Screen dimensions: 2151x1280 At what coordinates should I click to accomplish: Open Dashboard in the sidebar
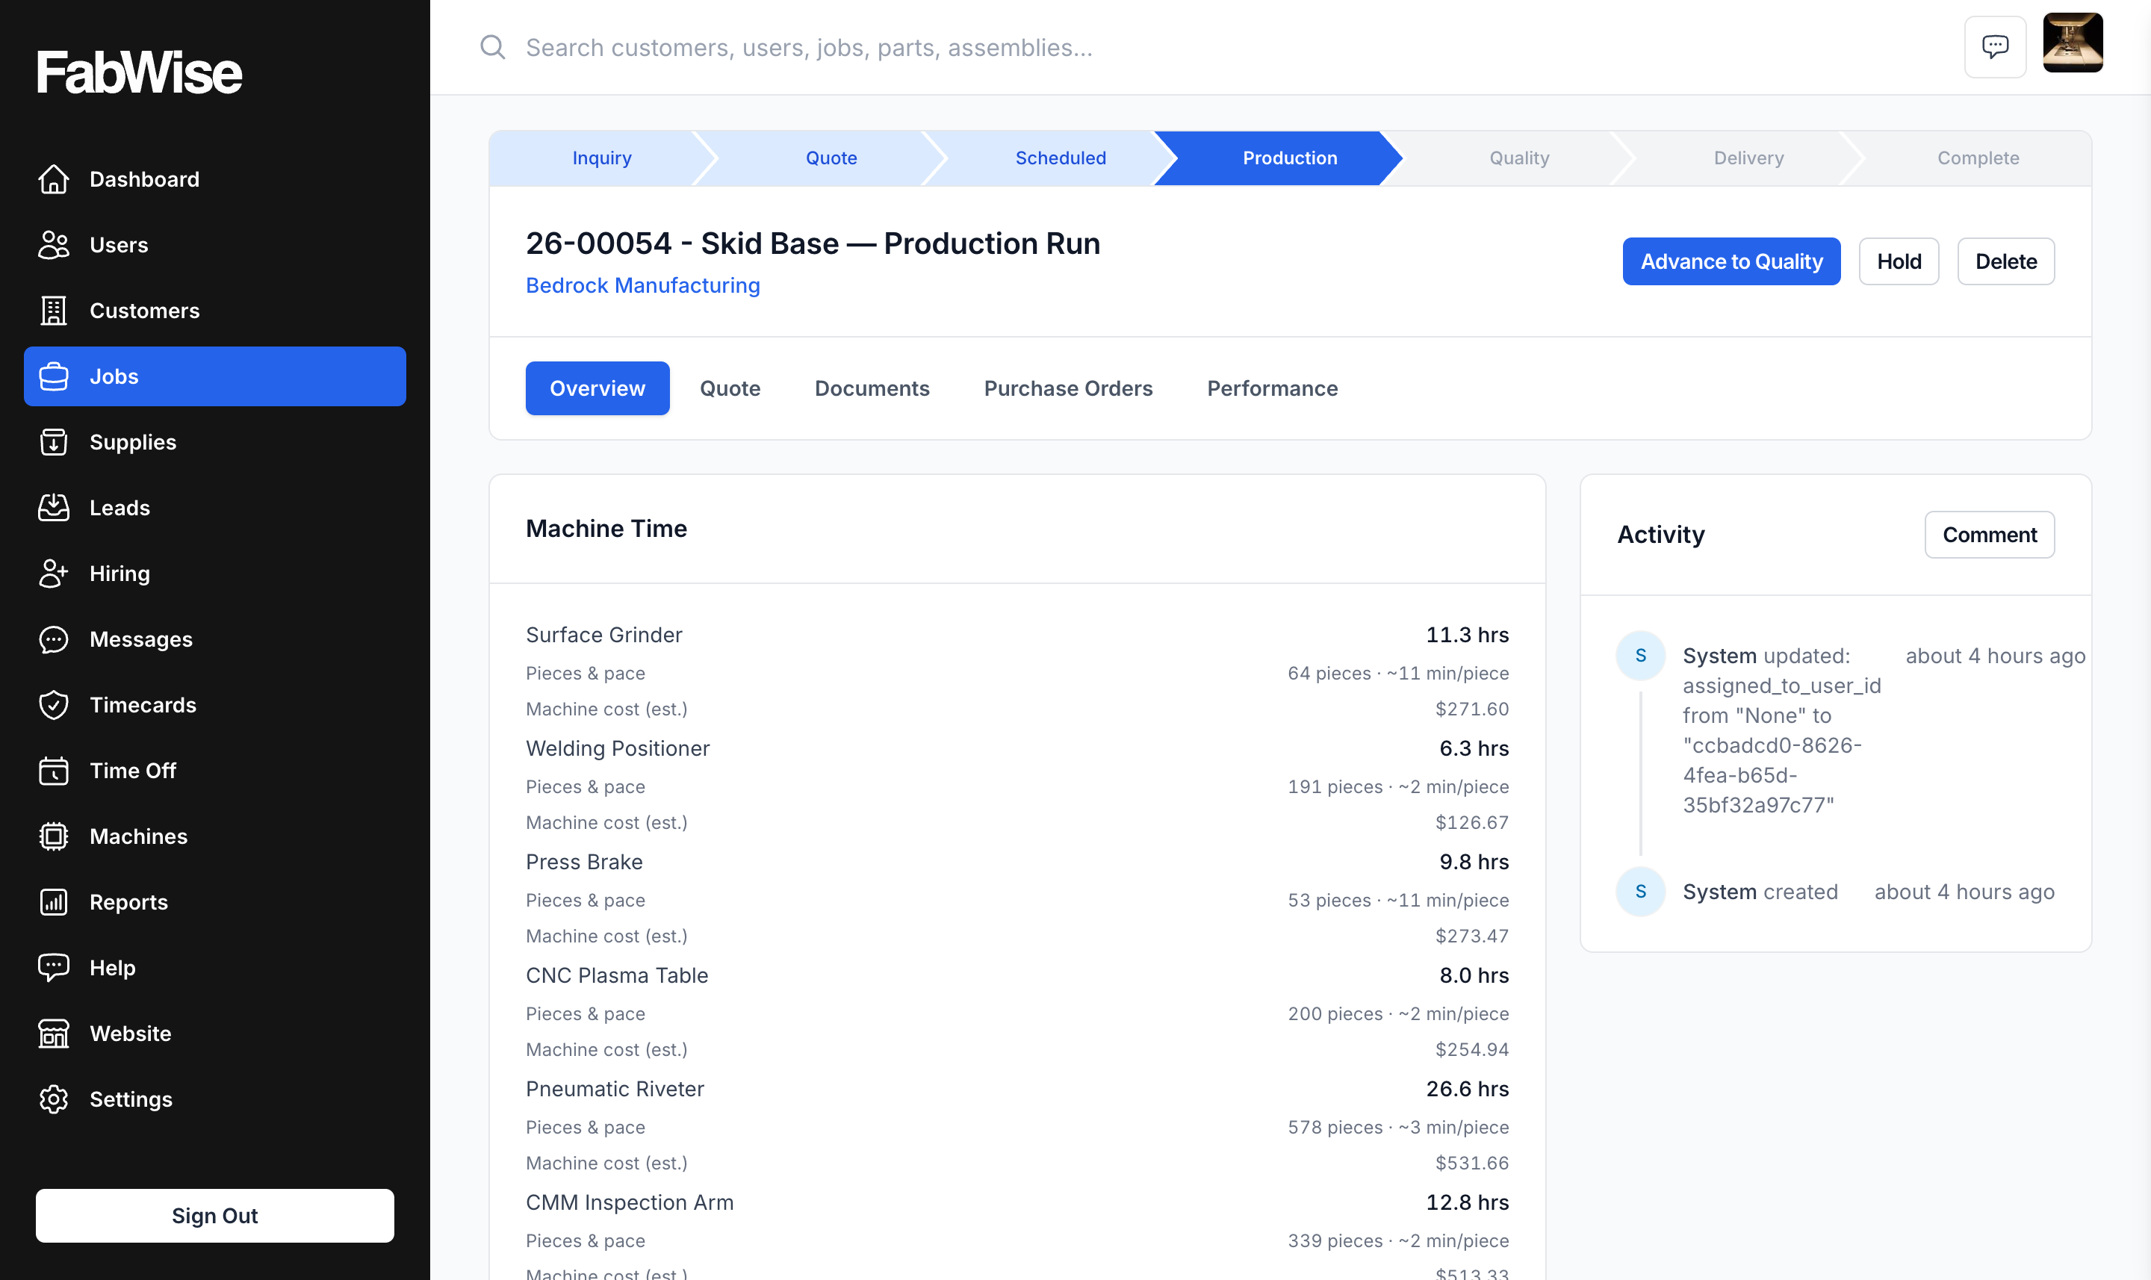[x=215, y=179]
